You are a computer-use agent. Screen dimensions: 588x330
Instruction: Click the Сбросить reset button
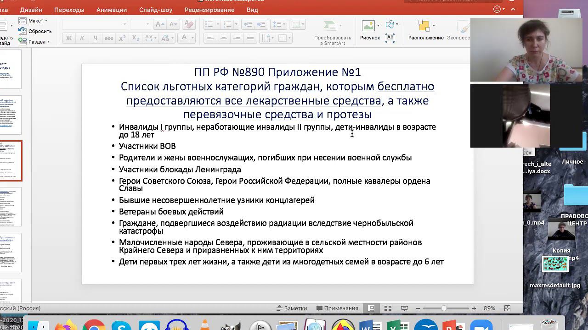coord(35,31)
